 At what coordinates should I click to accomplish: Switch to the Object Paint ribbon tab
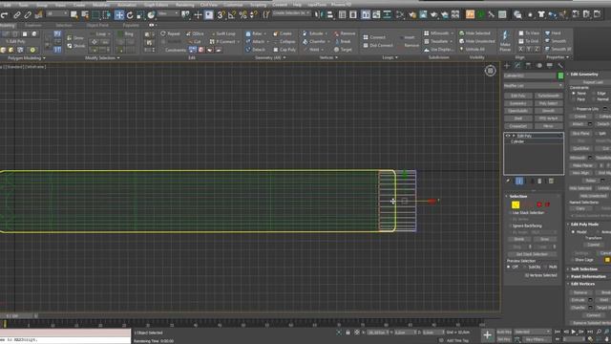click(x=97, y=26)
